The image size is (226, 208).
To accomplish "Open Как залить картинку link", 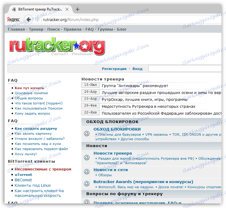I will tap(33, 134).
